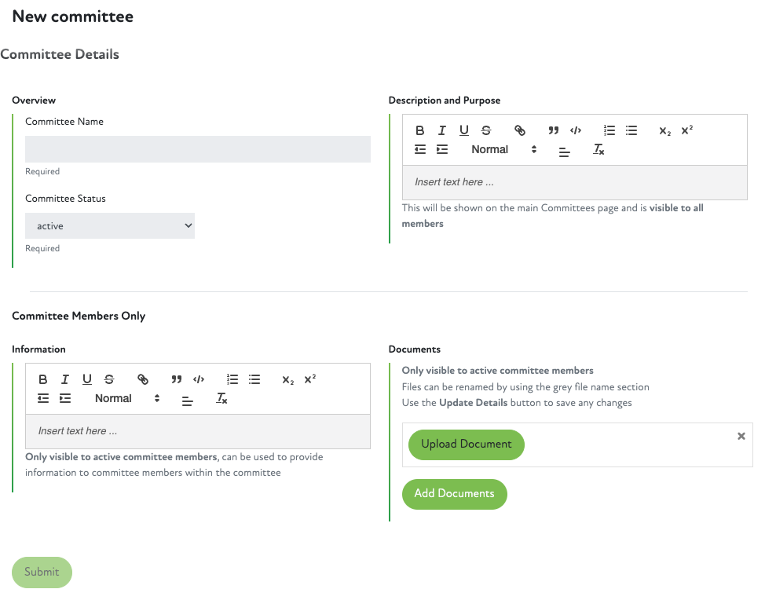The height and width of the screenshot is (600, 776).
Task: Toggle underline in Information editor
Action: pyautogui.click(x=87, y=380)
